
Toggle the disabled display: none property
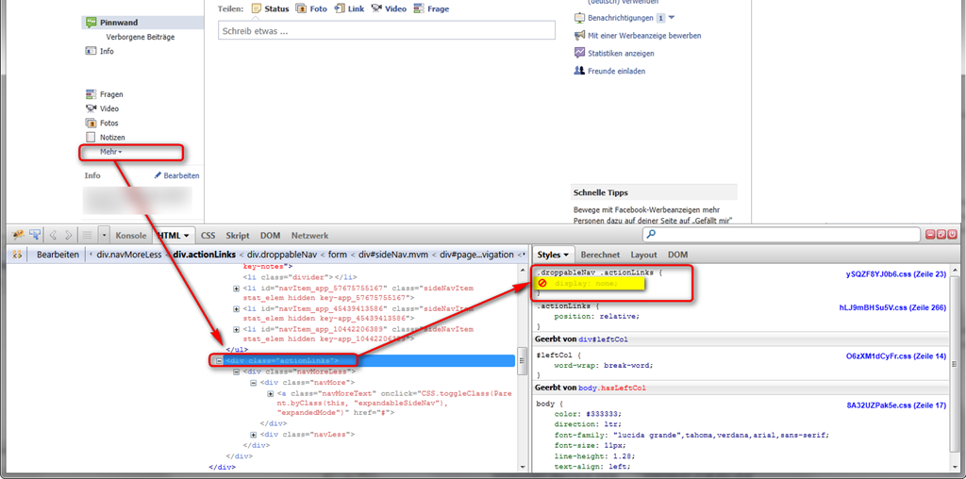542,284
